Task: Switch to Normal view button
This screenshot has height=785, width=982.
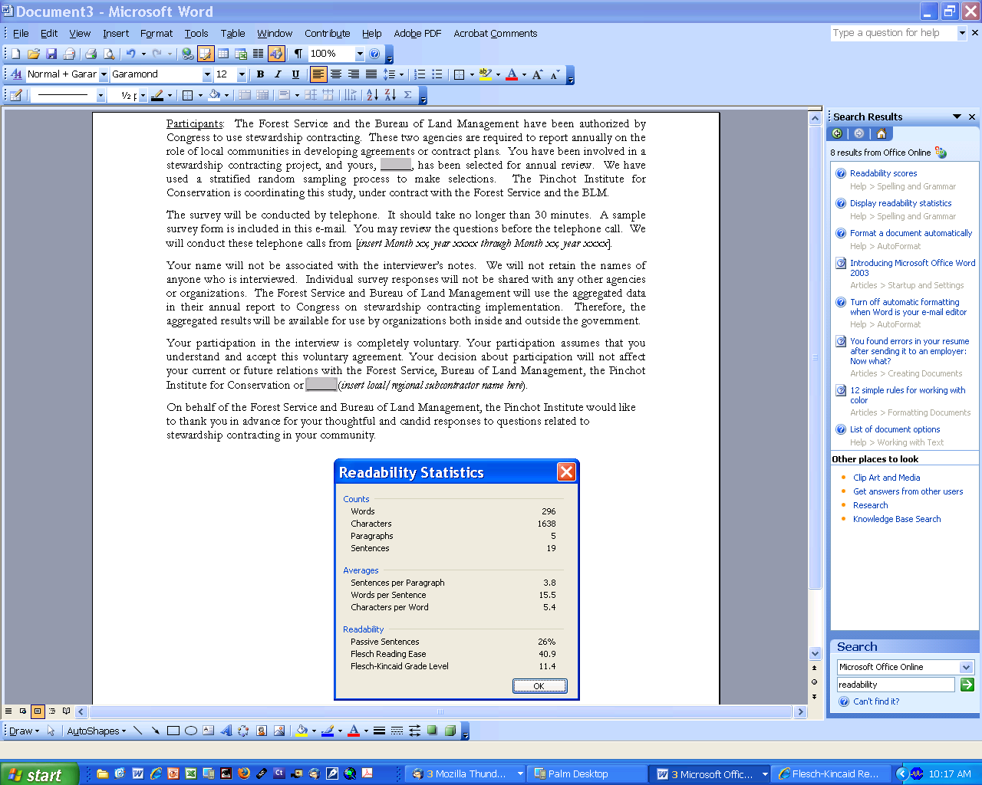Action: 8,711
